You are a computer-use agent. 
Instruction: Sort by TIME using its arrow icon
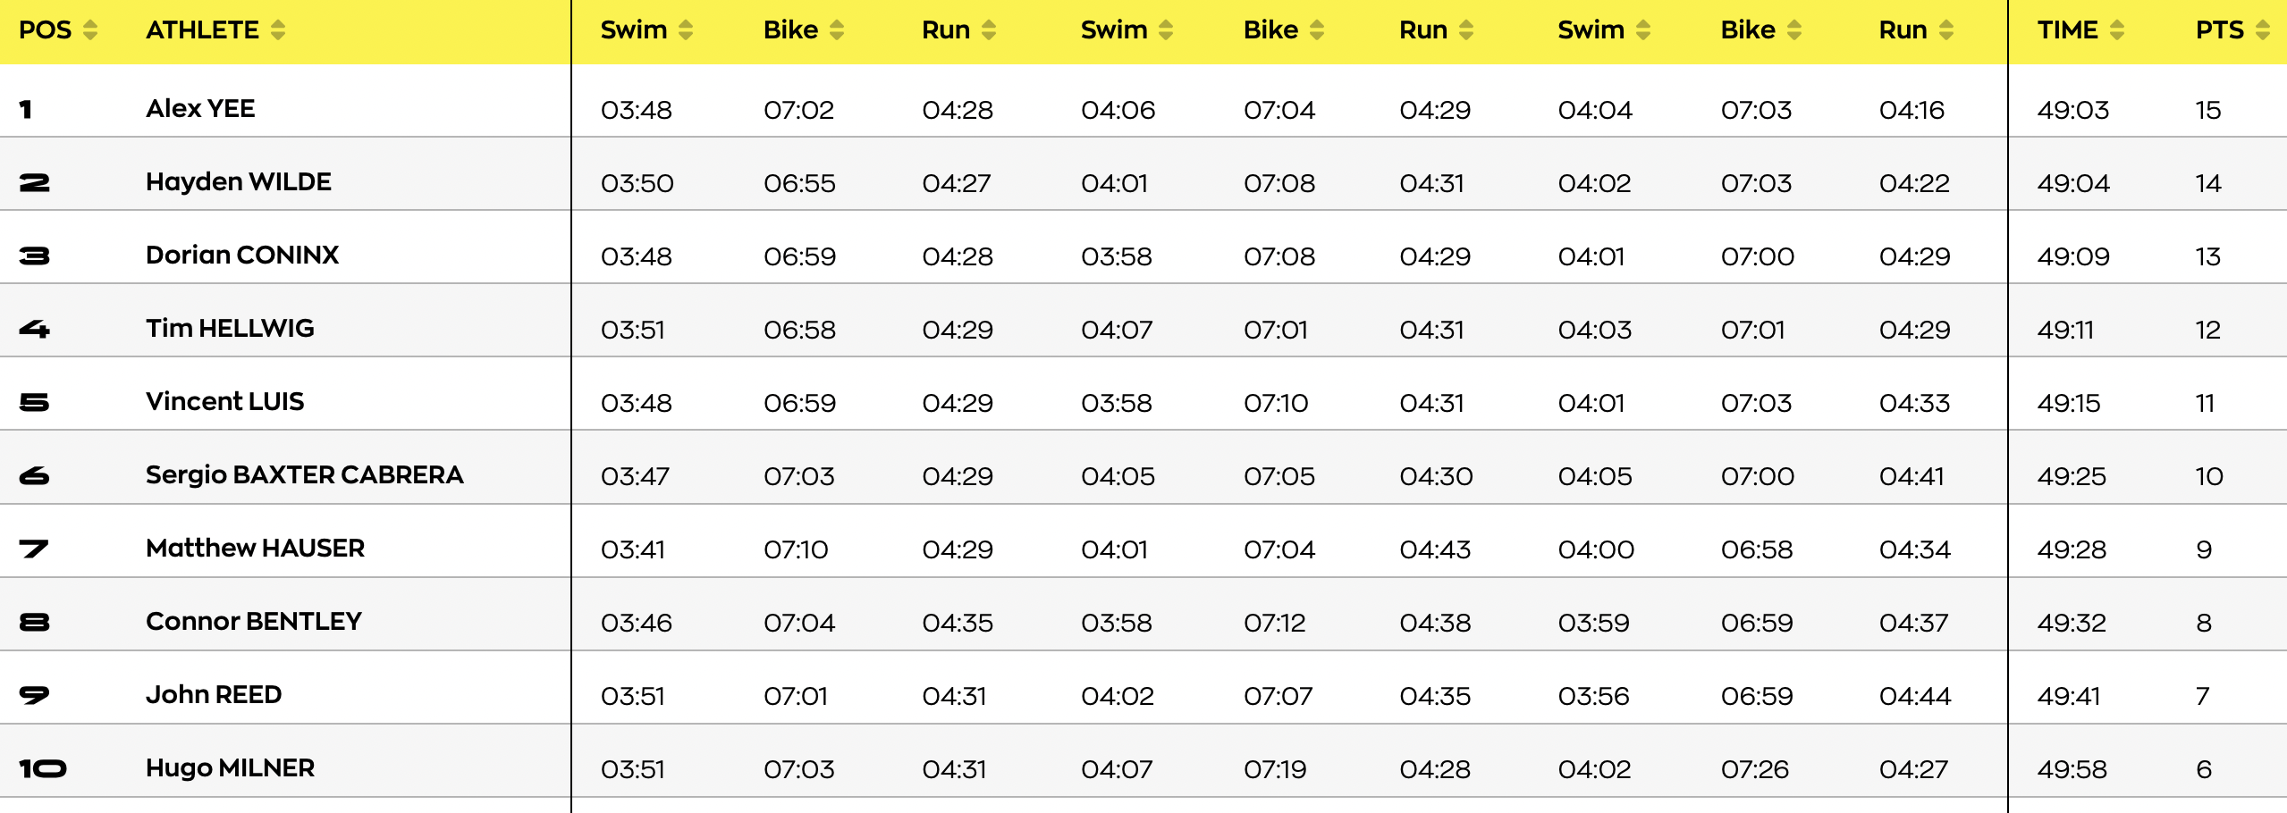pyautogui.click(x=2117, y=30)
